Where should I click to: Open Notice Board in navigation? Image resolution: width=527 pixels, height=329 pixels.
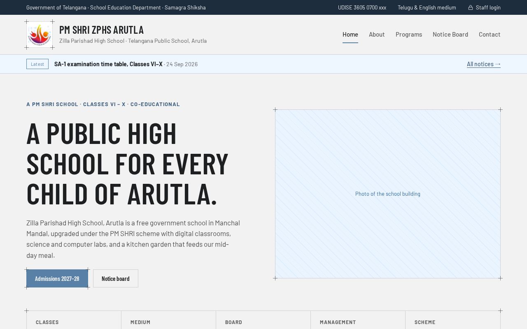pyautogui.click(x=450, y=35)
